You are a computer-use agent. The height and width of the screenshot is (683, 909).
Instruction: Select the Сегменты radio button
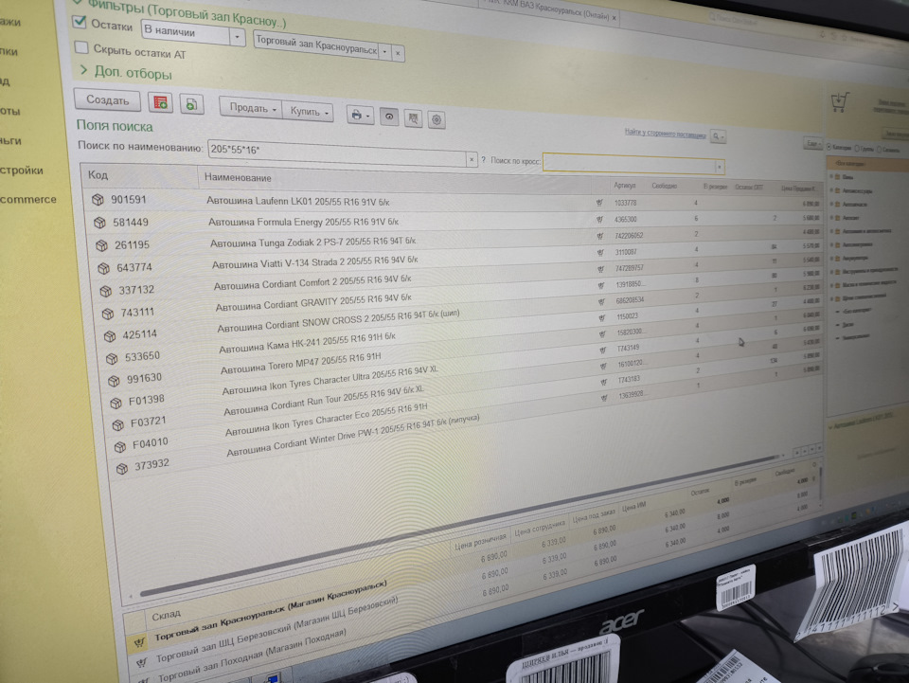click(879, 150)
